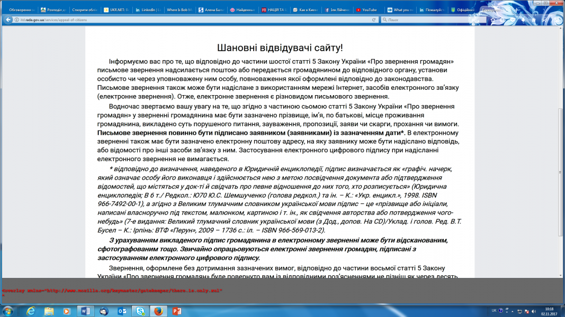Switch to the Ілля Лійченко Facebook tab
Image resolution: width=565 pixels, height=317 pixels.
(337, 10)
